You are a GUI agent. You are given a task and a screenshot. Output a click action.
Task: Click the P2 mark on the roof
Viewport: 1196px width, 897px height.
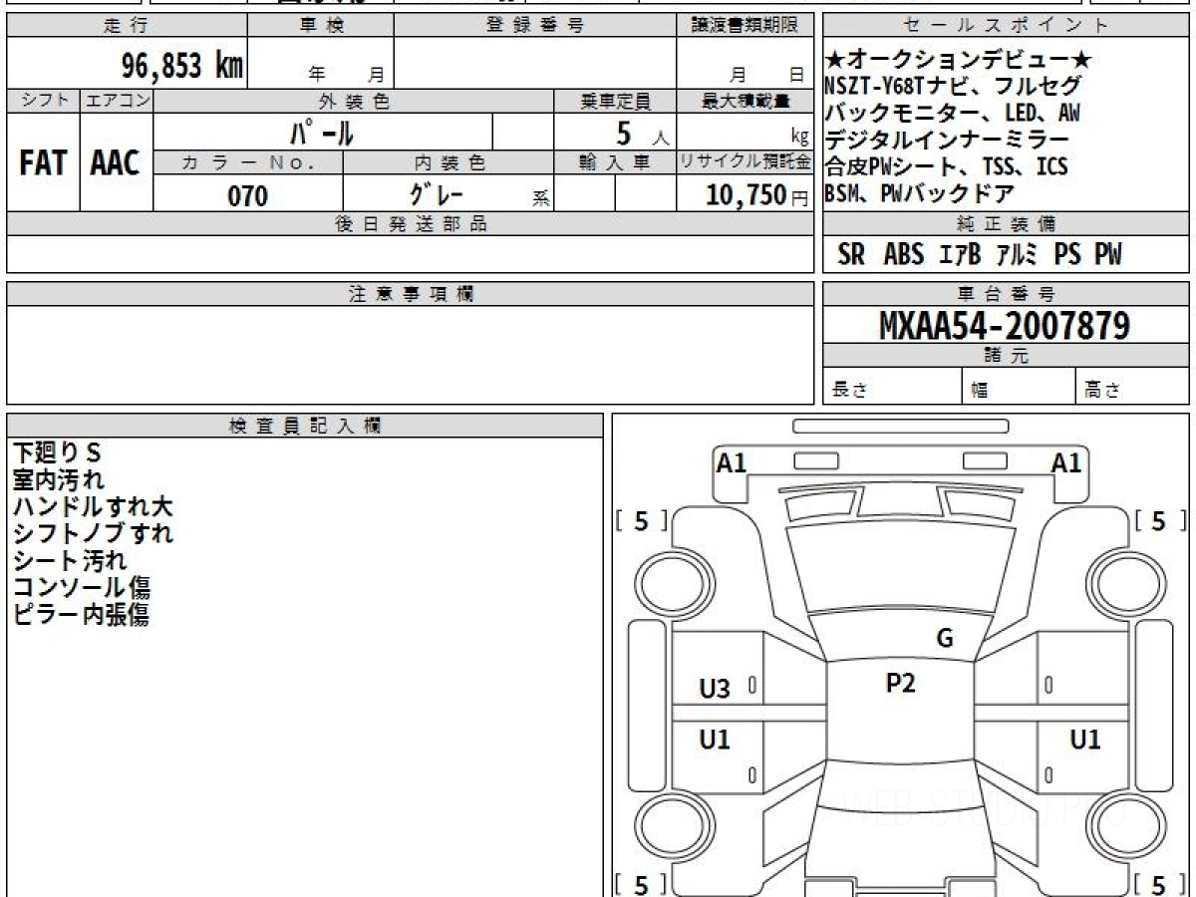click(901, 684)
